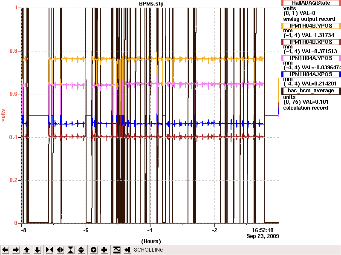Viewport: 341px width, 255px height.
Task: Select the IPM1H04A.YPOS legend entry
Action: click(x=311, y=58)
